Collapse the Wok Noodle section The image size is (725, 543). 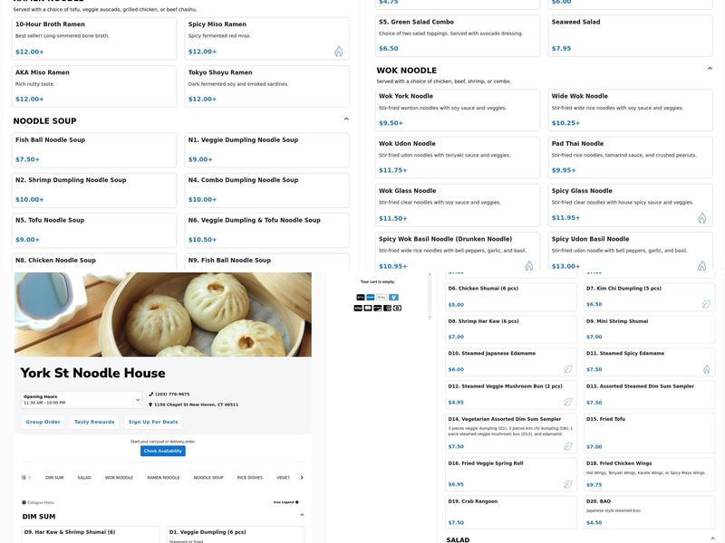(x=710, y=69)
